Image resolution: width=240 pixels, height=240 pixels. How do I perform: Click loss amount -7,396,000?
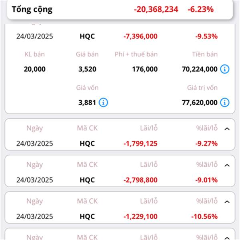pos(140,36)
